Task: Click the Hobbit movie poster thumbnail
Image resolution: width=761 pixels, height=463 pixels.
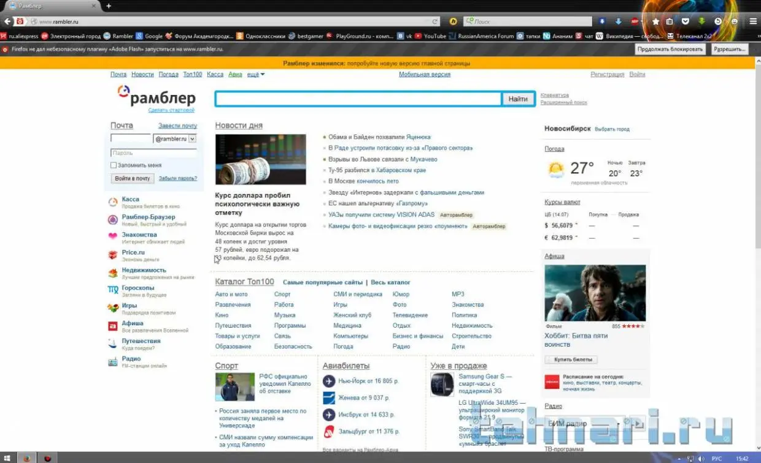Action: 595,293
